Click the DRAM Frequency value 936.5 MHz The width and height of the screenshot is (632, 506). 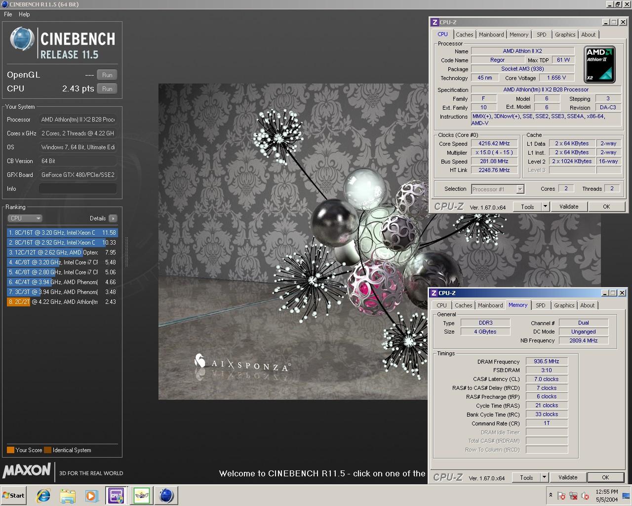click(x=547, y=362)
